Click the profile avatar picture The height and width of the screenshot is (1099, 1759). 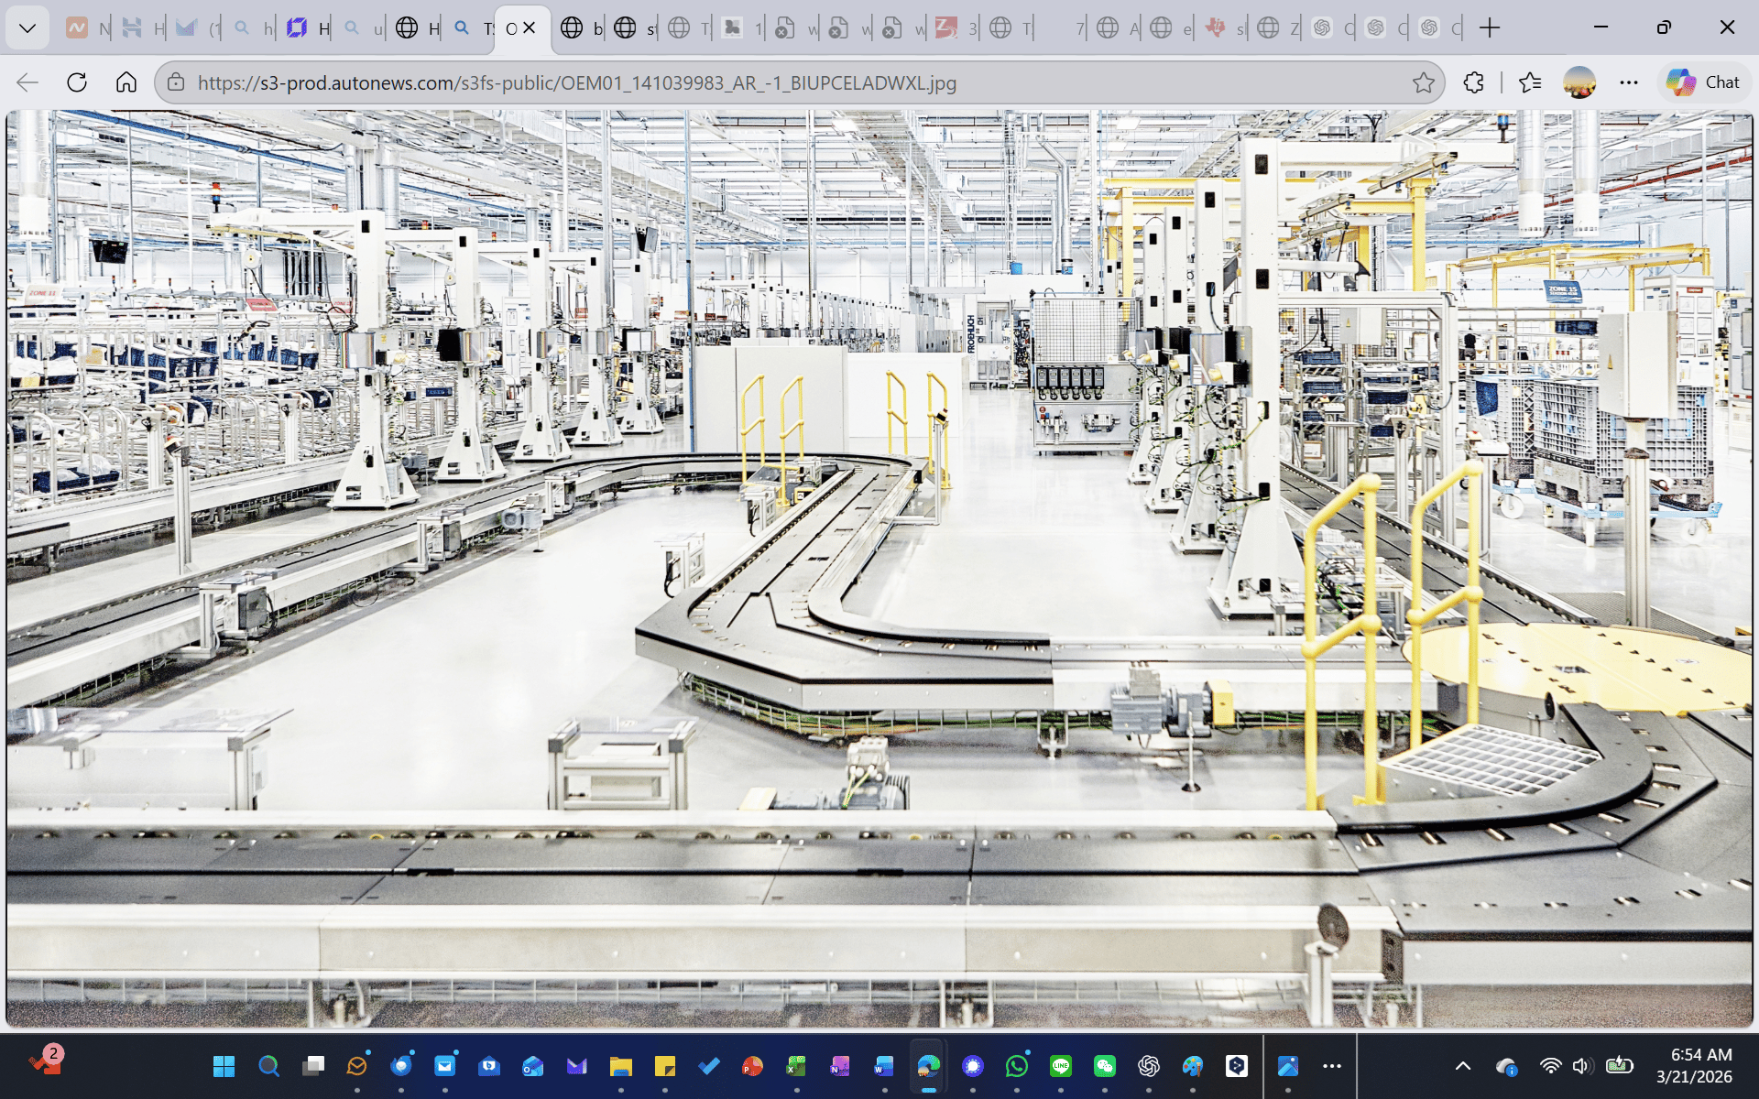coord(1579,82)
